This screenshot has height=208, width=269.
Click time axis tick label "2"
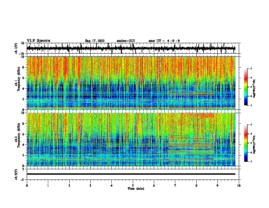click(69, 186)
